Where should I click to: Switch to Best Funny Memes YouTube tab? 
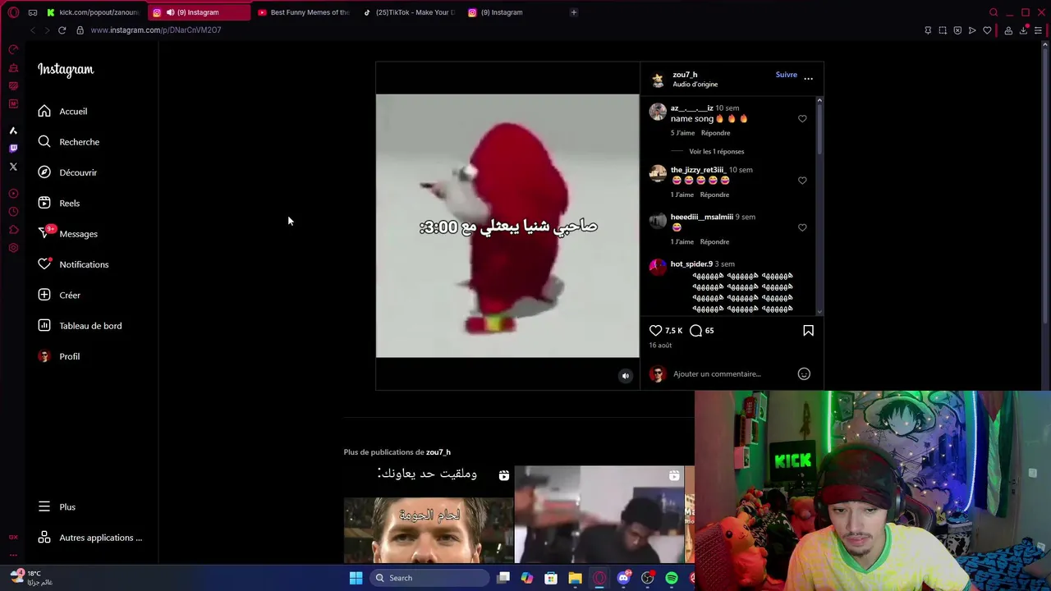coord(304,12)
